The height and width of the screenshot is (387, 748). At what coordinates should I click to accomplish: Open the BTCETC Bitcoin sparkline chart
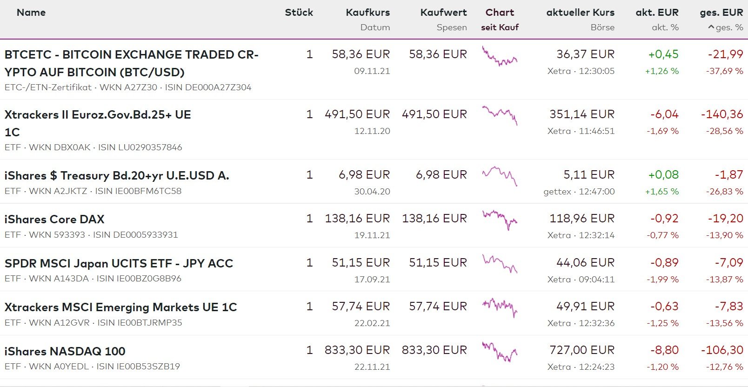tap(500, 56)
